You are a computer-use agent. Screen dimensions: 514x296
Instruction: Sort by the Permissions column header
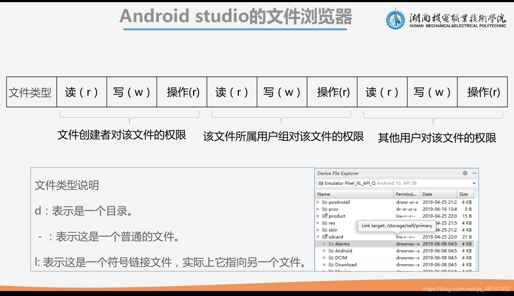[x=406, y=194]
